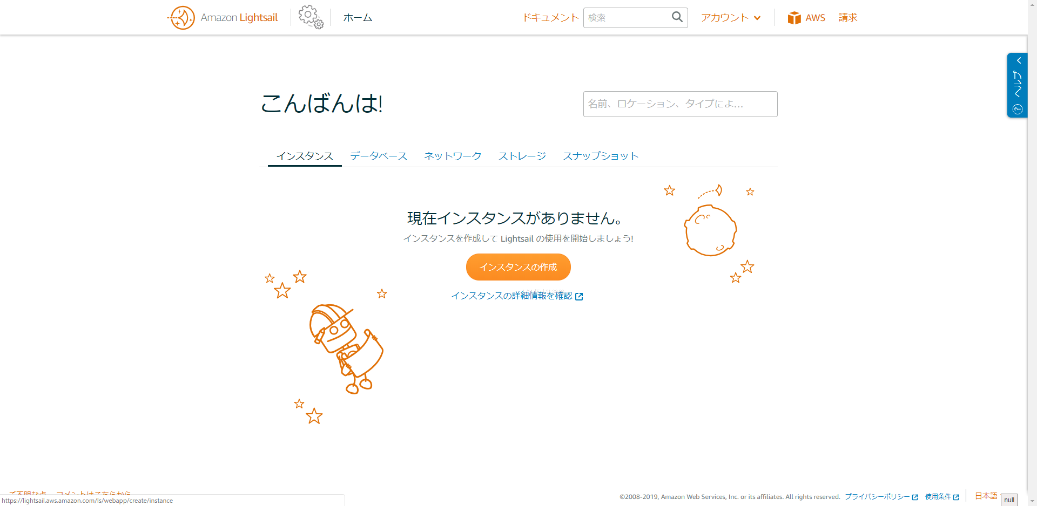
Task: Open the インスタンスの詳細情報を確認 link
Action: point(511,296)
